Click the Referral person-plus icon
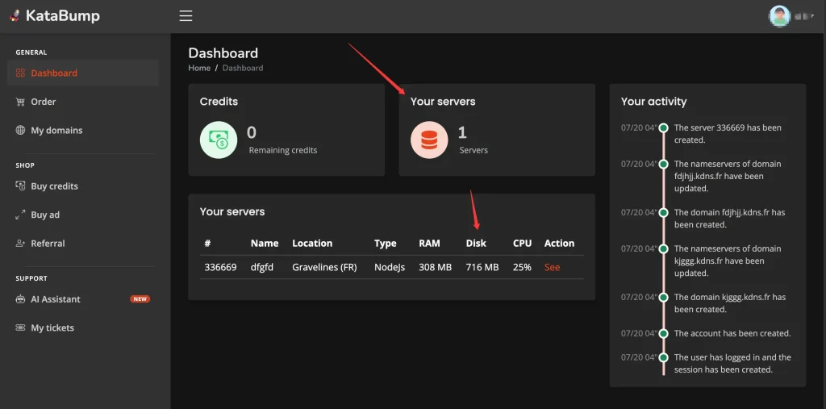826x409 pixels. (20, 244)
